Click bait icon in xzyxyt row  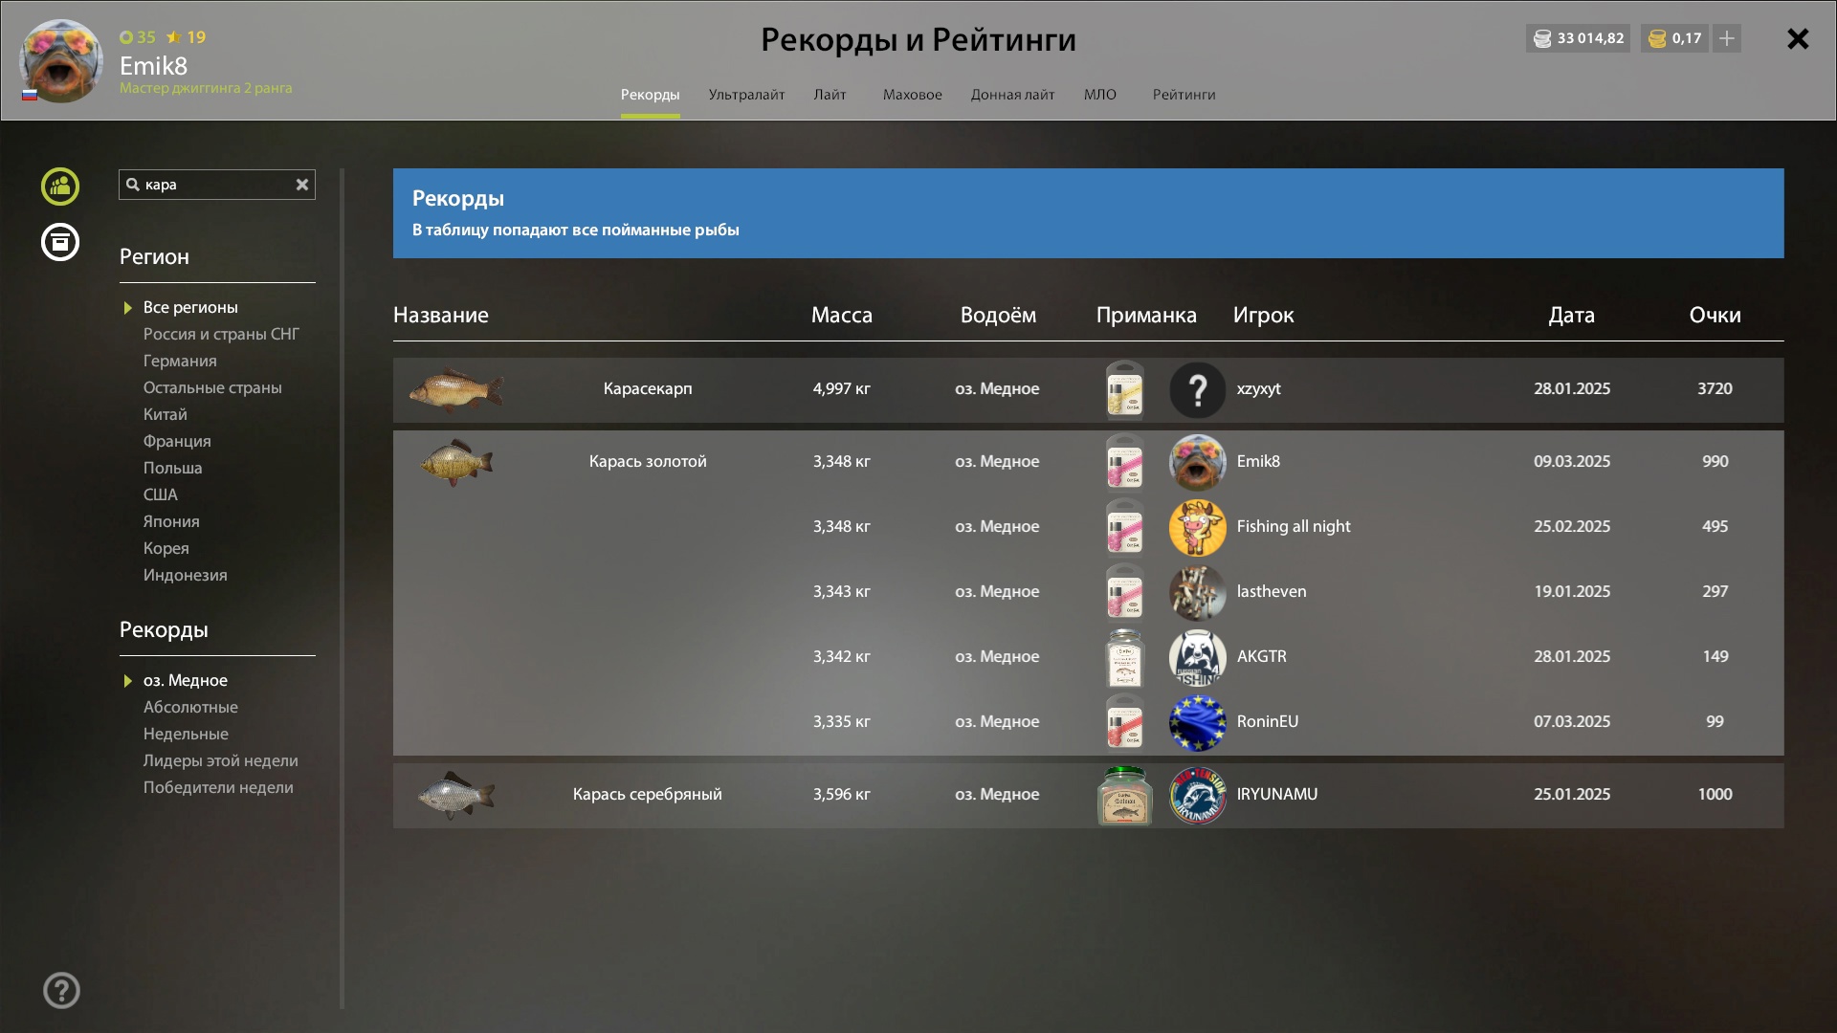pos(1124,390)
